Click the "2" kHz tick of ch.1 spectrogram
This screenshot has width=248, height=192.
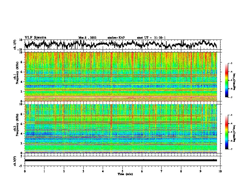click(x=22, y=91)
